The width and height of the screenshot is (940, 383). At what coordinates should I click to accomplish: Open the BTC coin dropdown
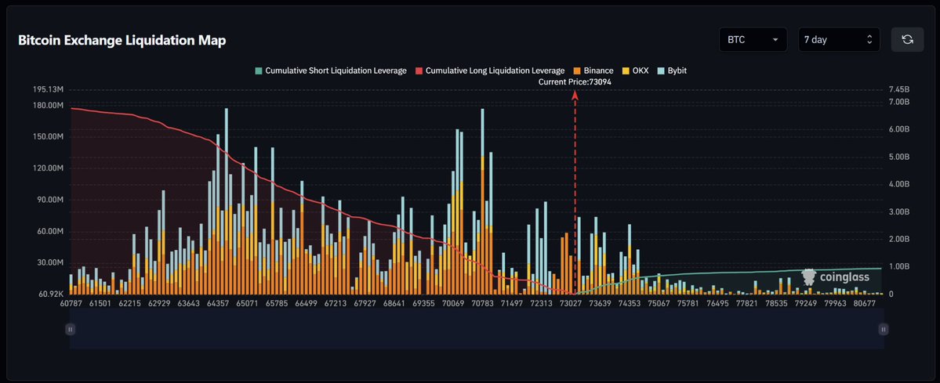[x=753, y=39]
